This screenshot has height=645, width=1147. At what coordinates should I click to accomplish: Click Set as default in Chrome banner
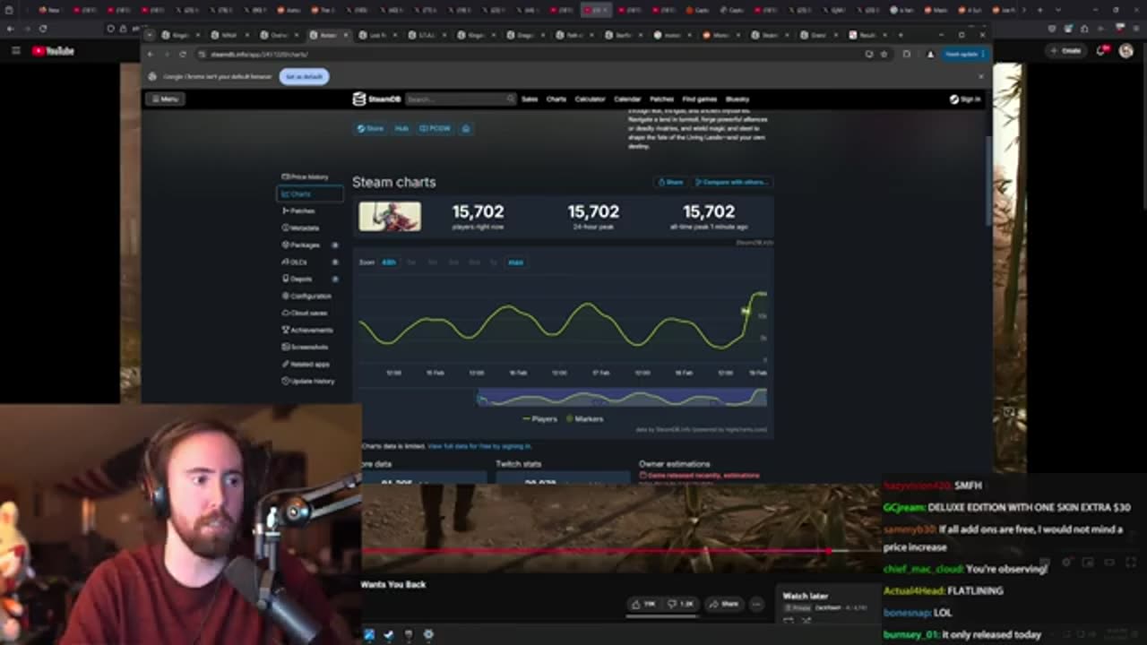[x=305, y=77]
